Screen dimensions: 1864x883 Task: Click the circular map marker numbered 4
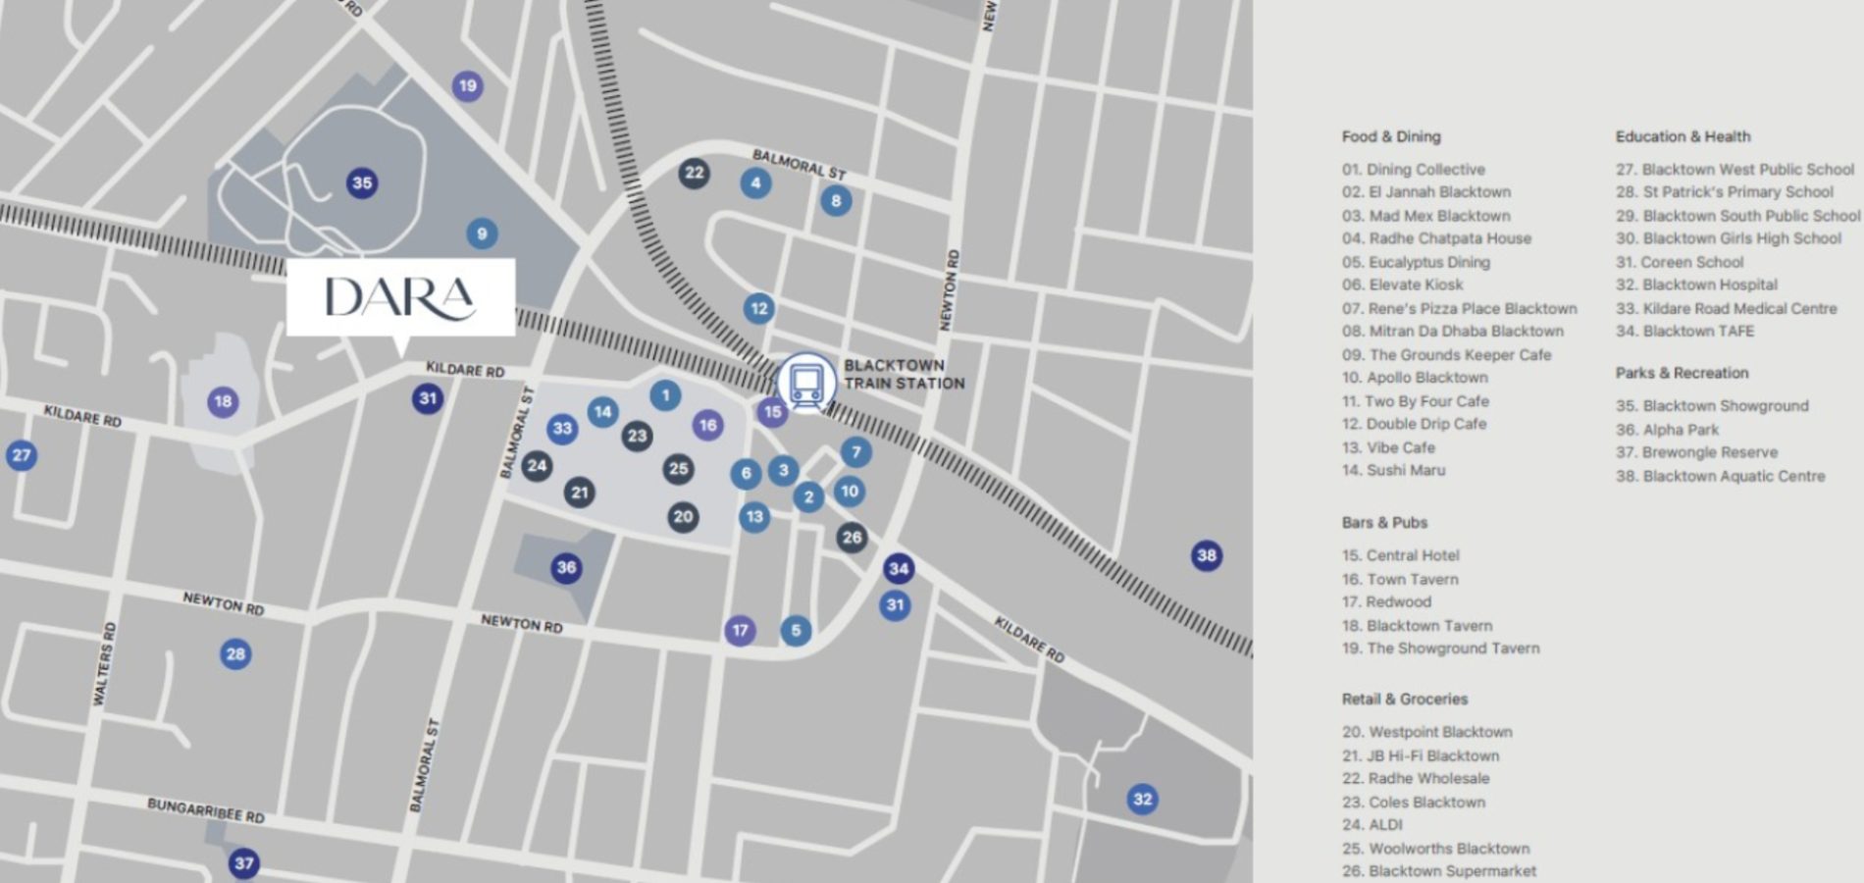point(755,182)
